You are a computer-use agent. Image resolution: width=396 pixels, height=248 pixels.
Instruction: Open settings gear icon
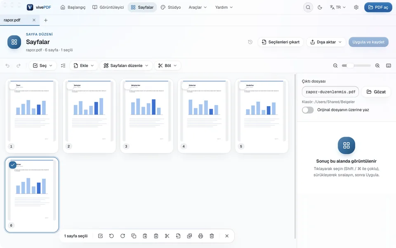pyautogui.click(x=356, y=7)
